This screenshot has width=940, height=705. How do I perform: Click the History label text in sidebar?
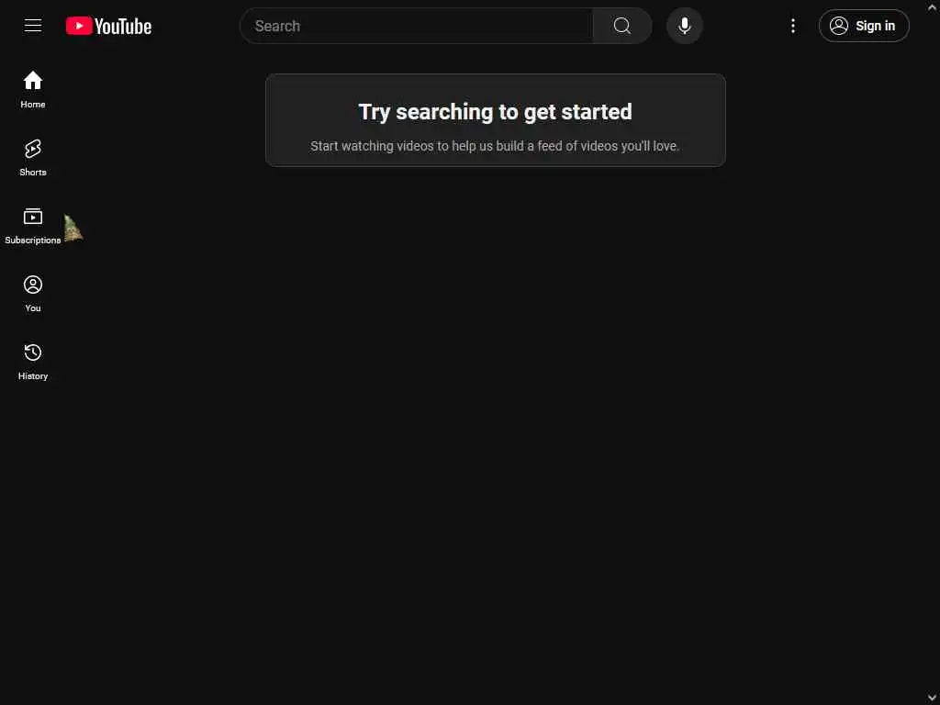point(33,376)
